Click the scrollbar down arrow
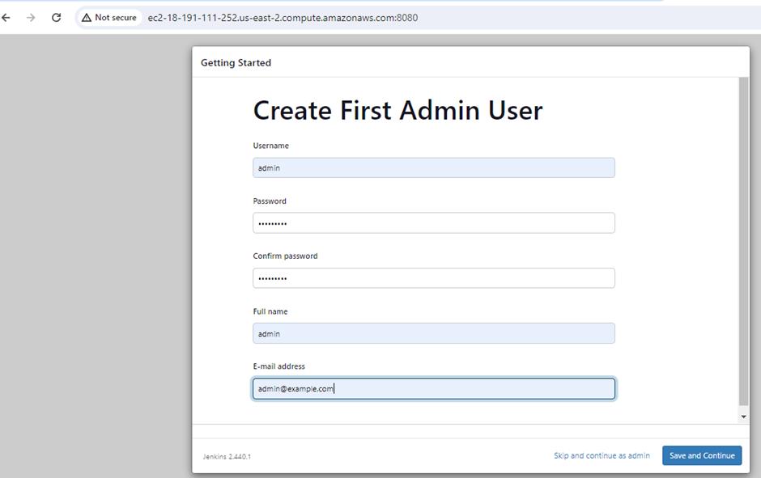This screenshot has width=761, height=478. pyautogui.click(x=743, y=417)
